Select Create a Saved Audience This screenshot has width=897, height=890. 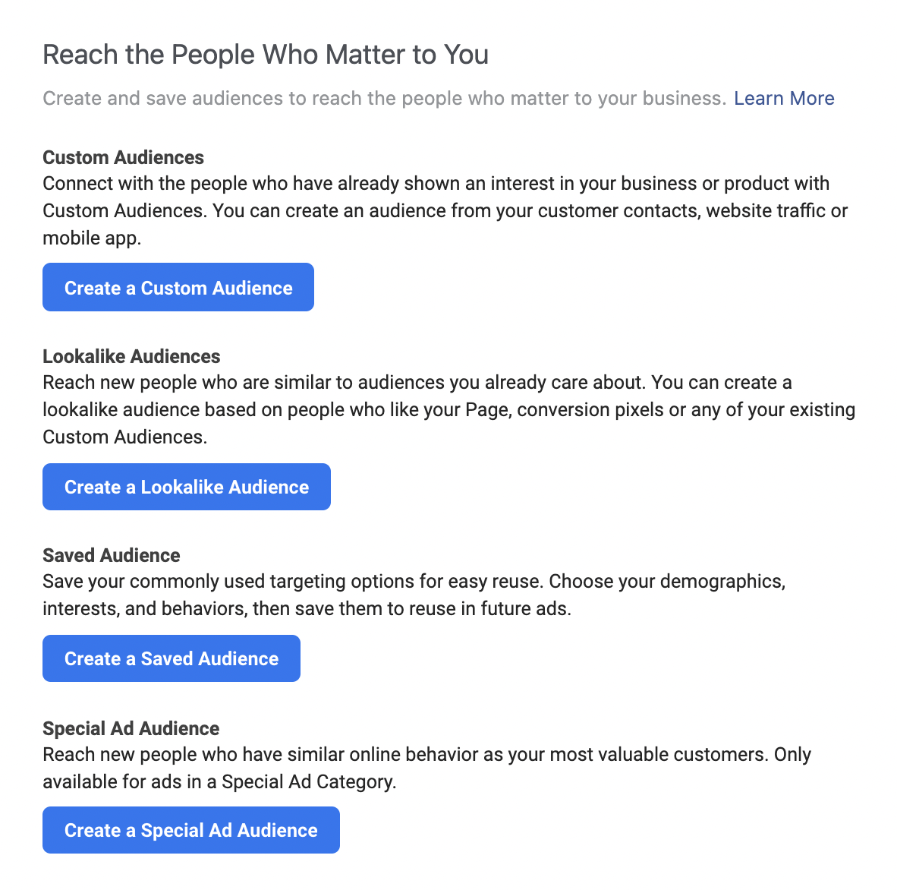click(171, 658)
